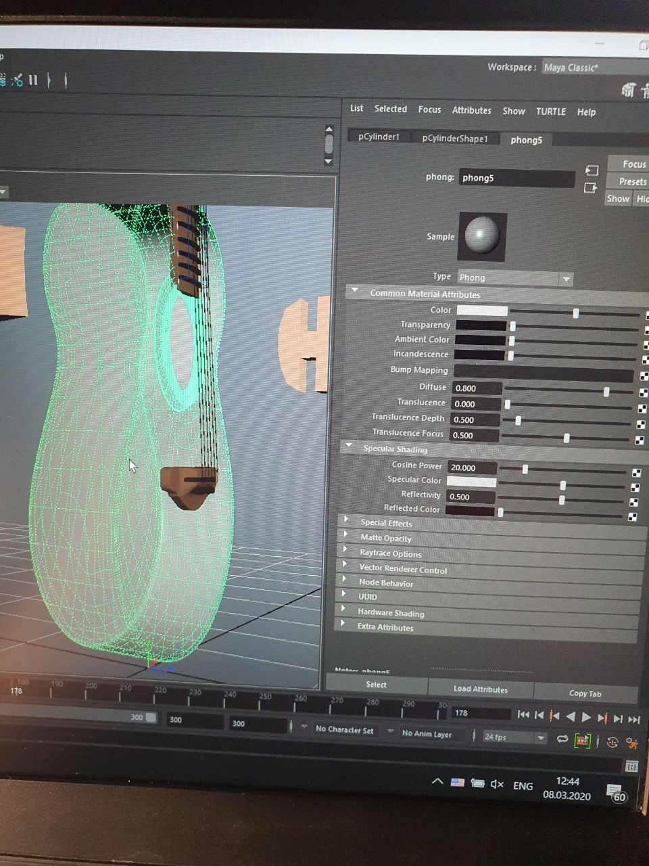The image size is (649, 866).
Task: Show hidden system tray icons chevron
Action: 437,781
